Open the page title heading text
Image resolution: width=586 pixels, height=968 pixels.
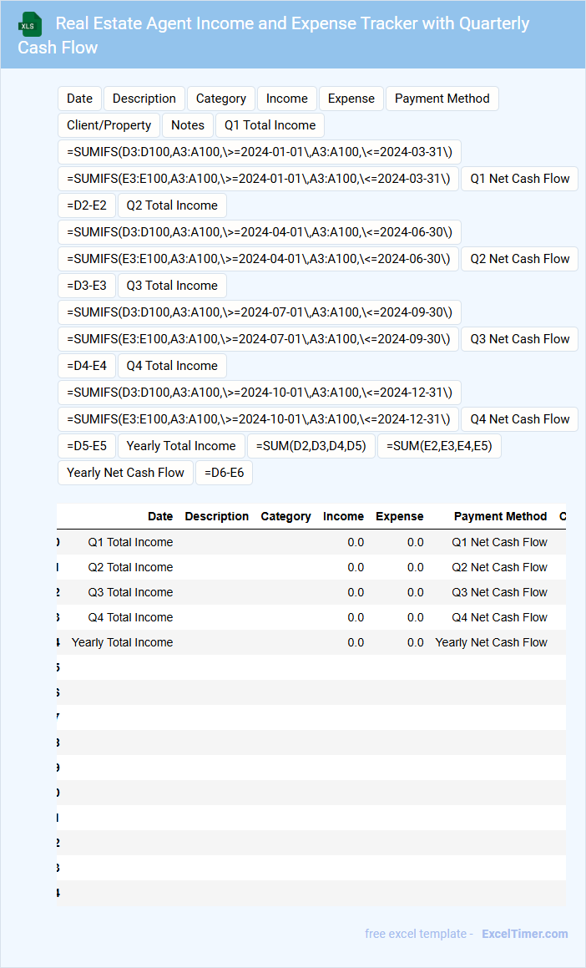point(273,35)
